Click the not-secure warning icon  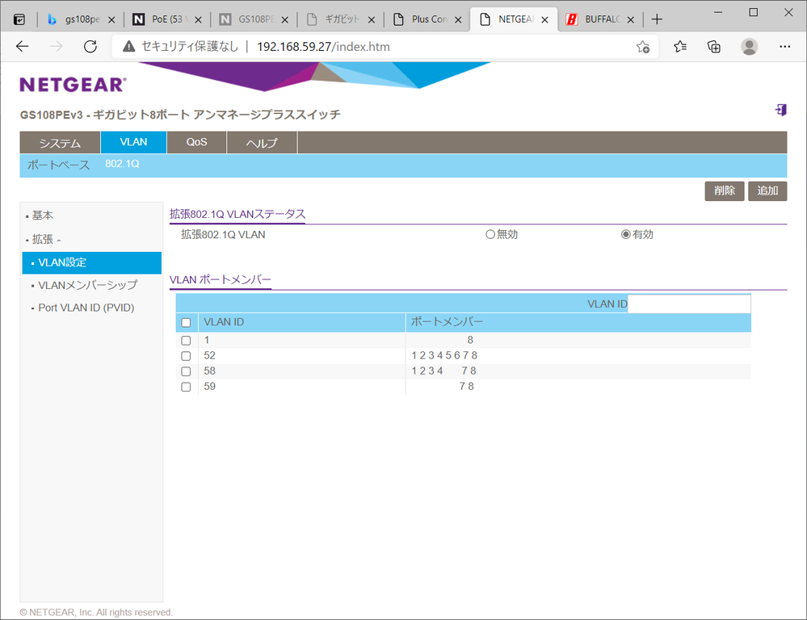click(x=128, y=47)
